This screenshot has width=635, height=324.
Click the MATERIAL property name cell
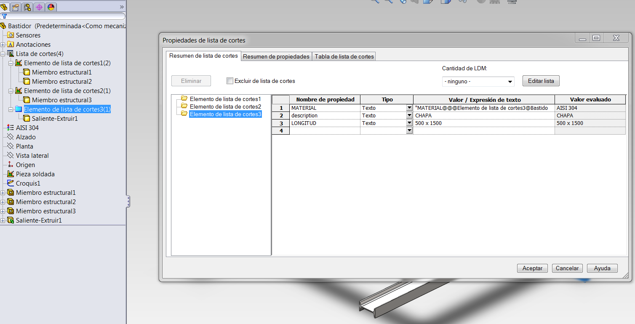pos(325,108)
